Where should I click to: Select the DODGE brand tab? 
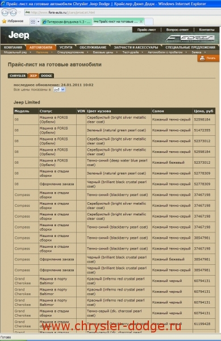tap(47, 76)
